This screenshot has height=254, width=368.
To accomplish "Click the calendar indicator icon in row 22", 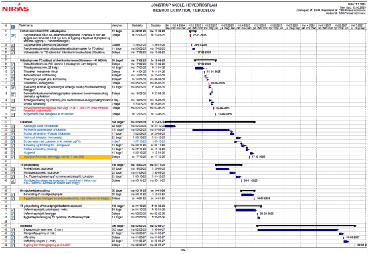I will pyautogui.click(x=13, y=126).
